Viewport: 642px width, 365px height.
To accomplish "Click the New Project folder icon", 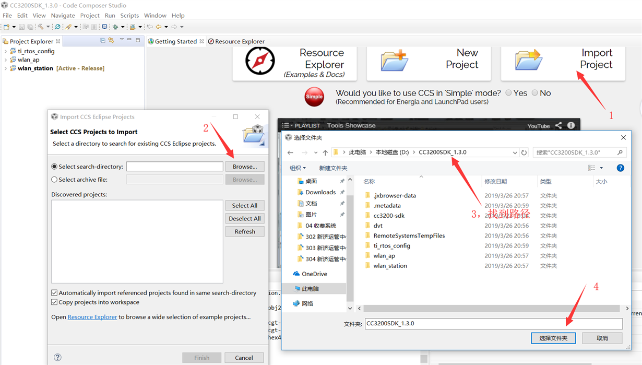I will [x=394, y=61].
